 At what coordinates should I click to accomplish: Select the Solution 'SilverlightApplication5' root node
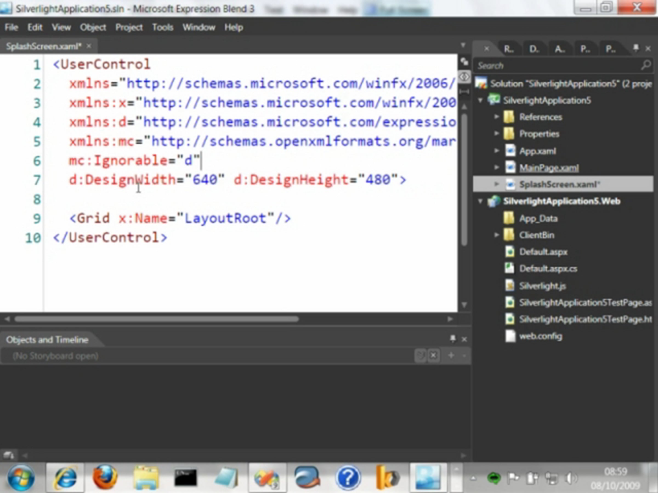[563, 84]
